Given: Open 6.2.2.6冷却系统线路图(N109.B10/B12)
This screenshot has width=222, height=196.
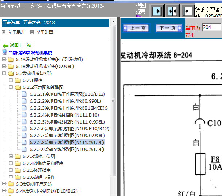Looking at the screenshot, I should tap(69, 129).
